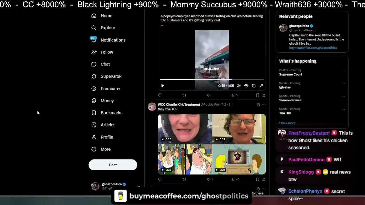Open the Money sidebar item

click(x=103, y=101)
